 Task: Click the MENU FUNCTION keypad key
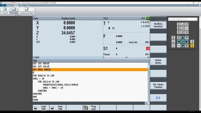tap(183, 32)
